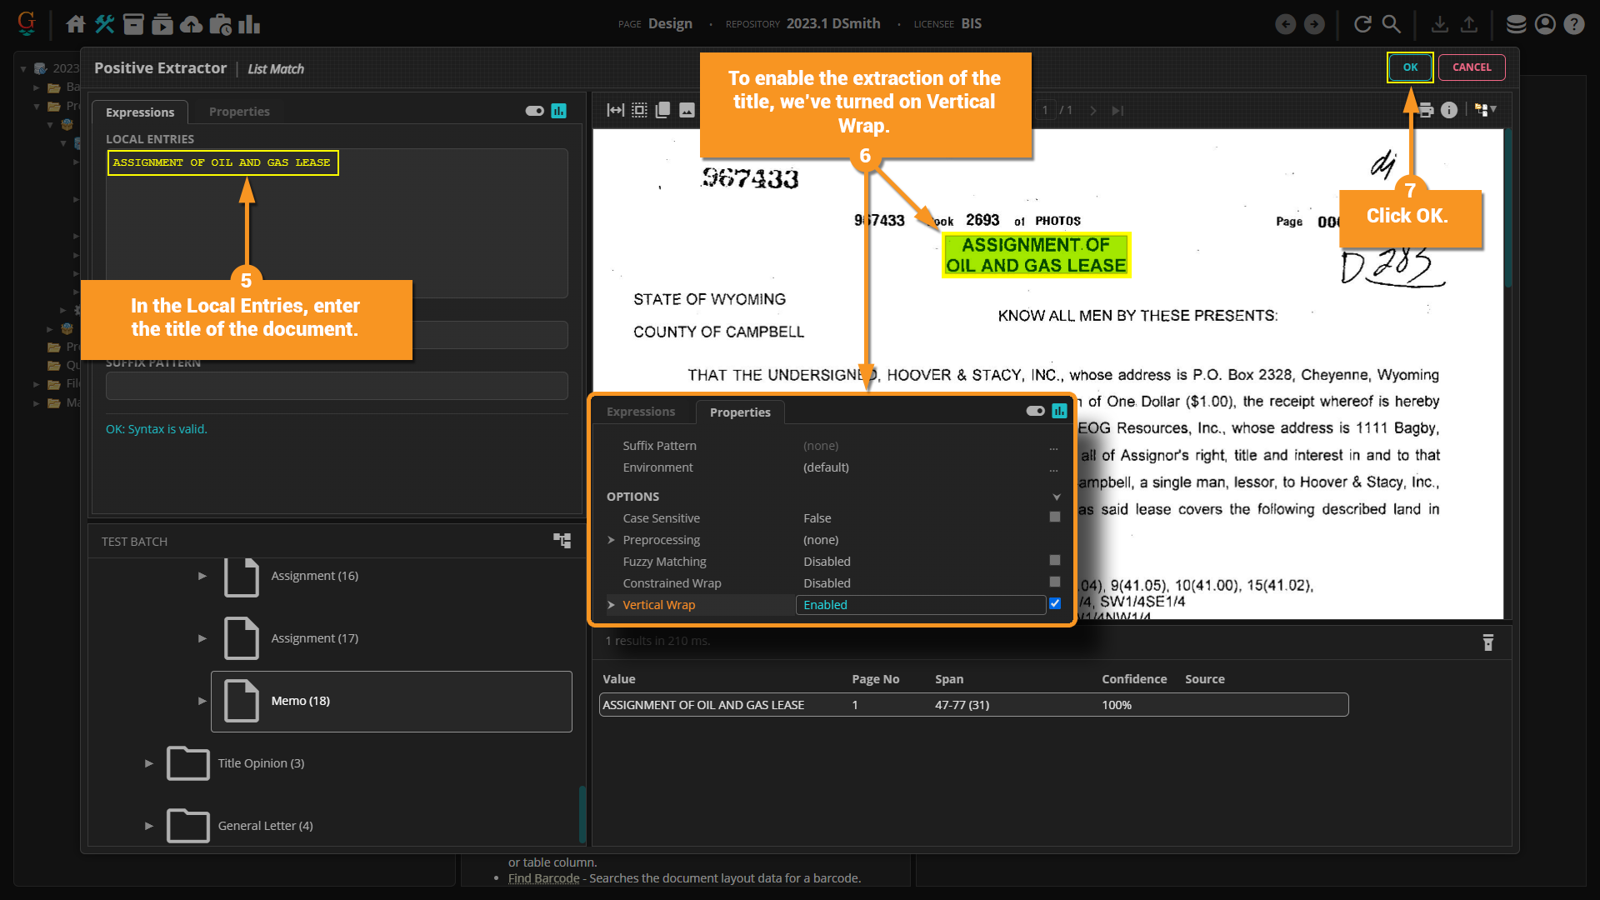Viewport: 1600px width, 900px height.
Task: Switch to the Properties tab in left panel
Action: click(239, 112)
